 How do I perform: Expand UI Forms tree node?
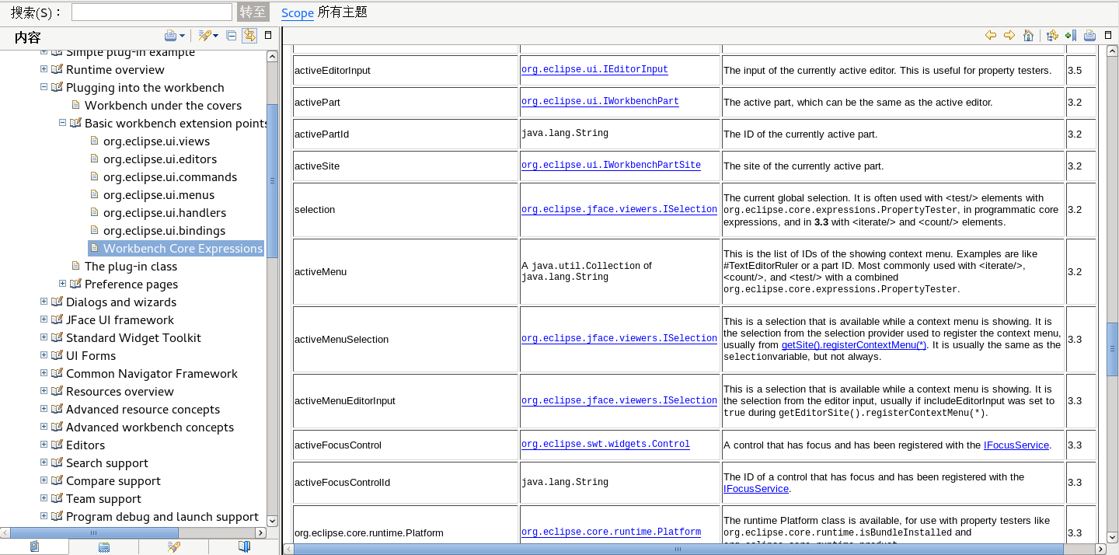[x=44, y=355]
